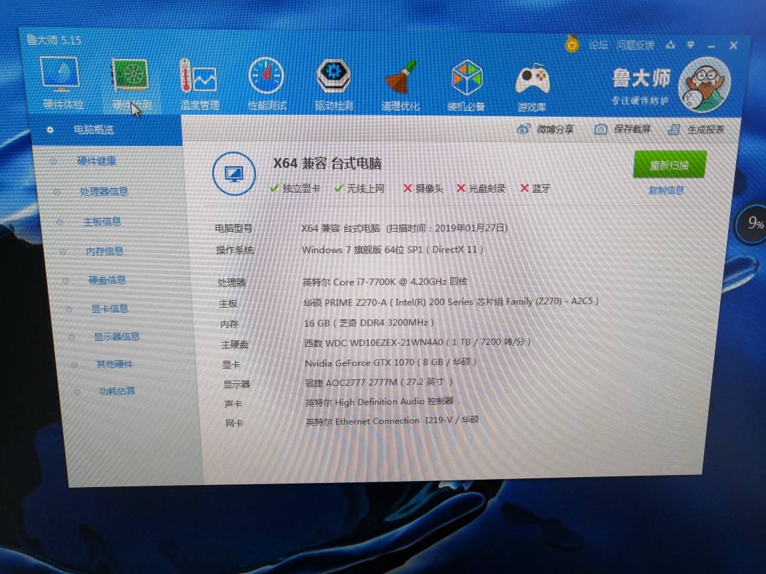Open 功耗估算 in the sidebar
766x574 pixels.
point(117,391)
